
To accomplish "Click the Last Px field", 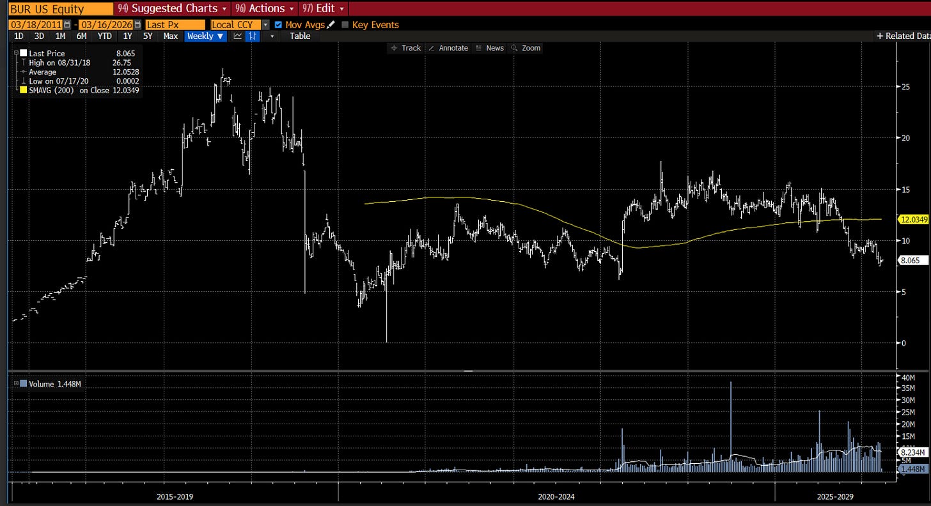I will click(x=175, y=25).
